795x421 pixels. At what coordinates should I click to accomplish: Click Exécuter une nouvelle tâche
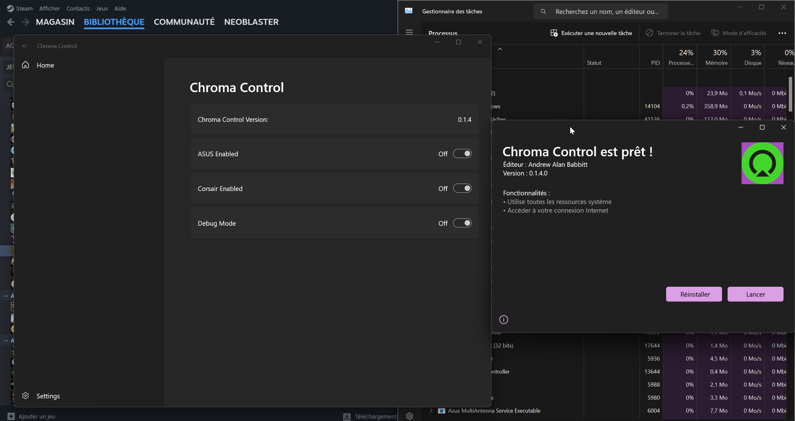[x=591, y=33]
